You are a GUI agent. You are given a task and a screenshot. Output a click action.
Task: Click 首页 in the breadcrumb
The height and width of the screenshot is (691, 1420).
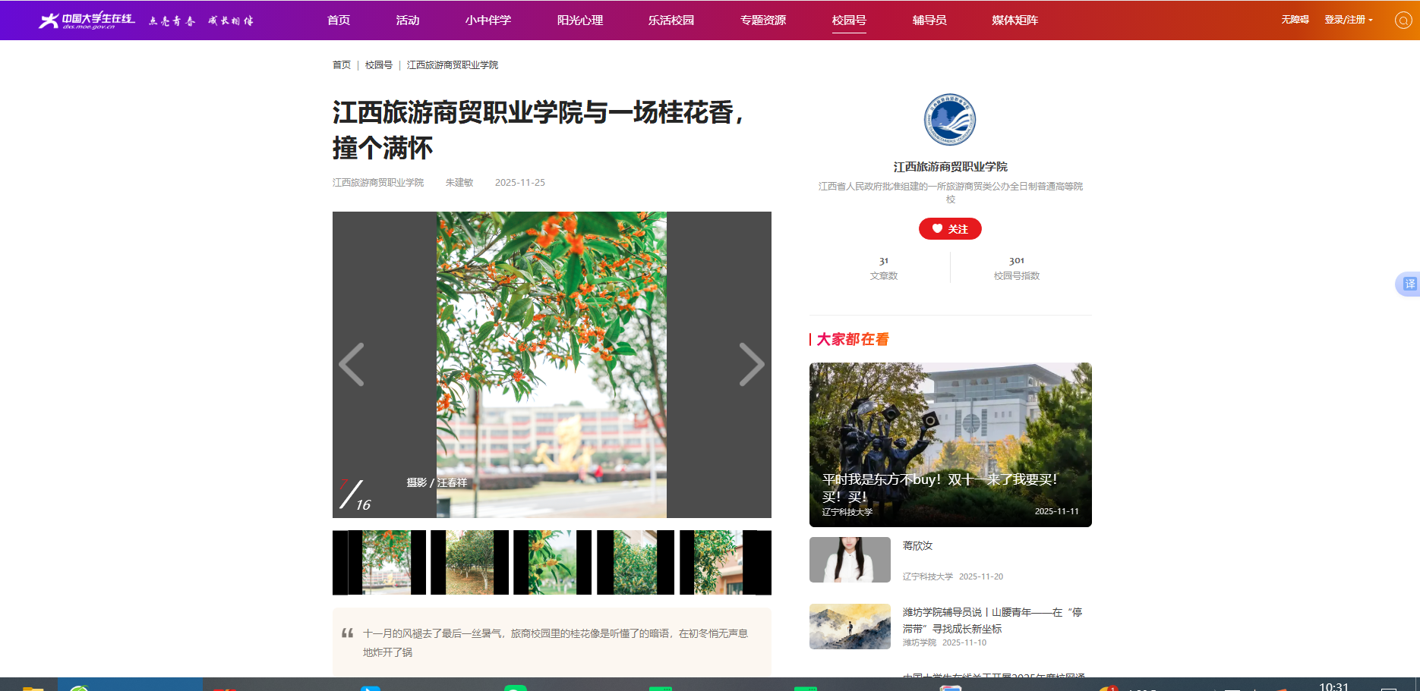(x=342, y=65)
